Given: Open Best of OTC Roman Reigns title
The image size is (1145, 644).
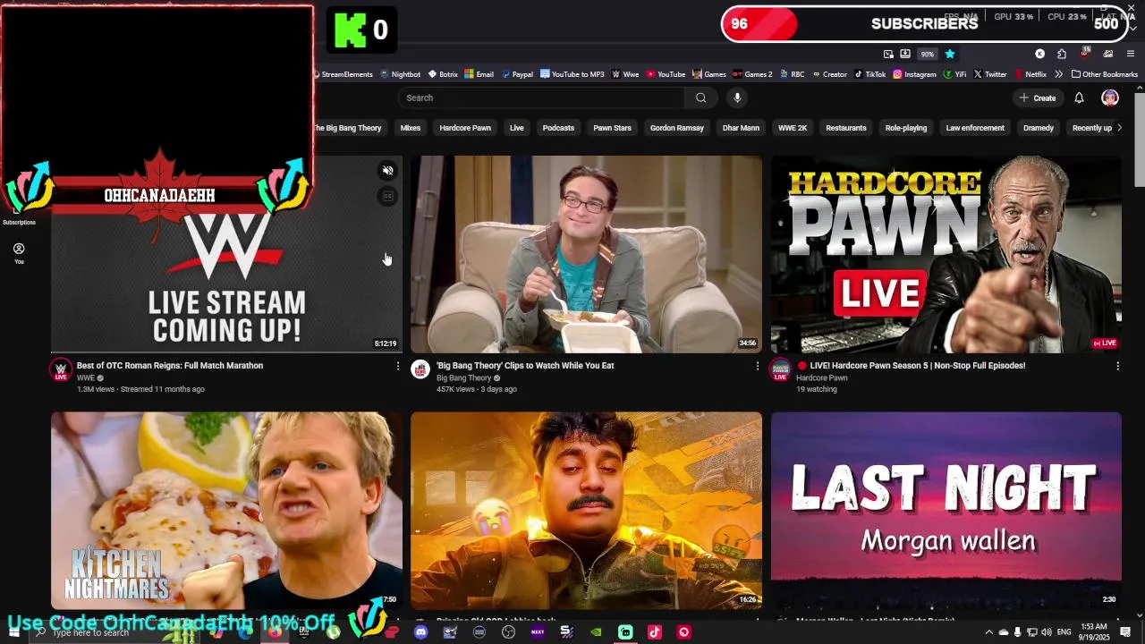Looking at the screenshot, I should (x=170, y=366).
